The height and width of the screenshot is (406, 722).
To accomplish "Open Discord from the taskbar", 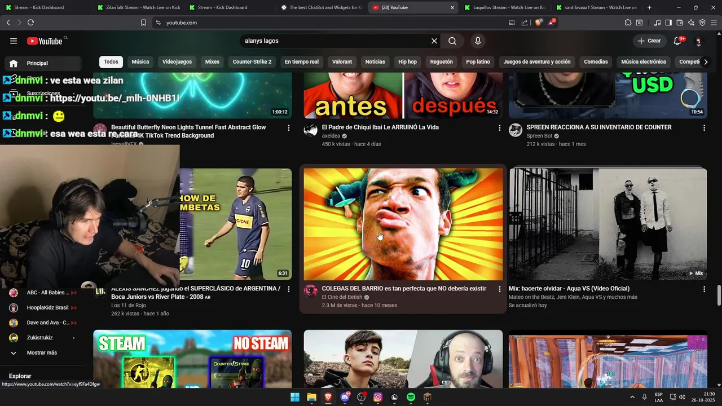I will click(x=345, y=397).
